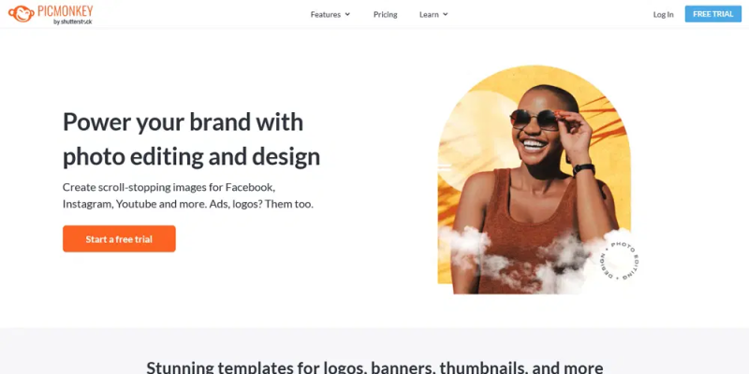The height and width of the screenshot is (374, 749).
Task: Click the 'by shutterstock' text under logo
Action: pos(73,22)
